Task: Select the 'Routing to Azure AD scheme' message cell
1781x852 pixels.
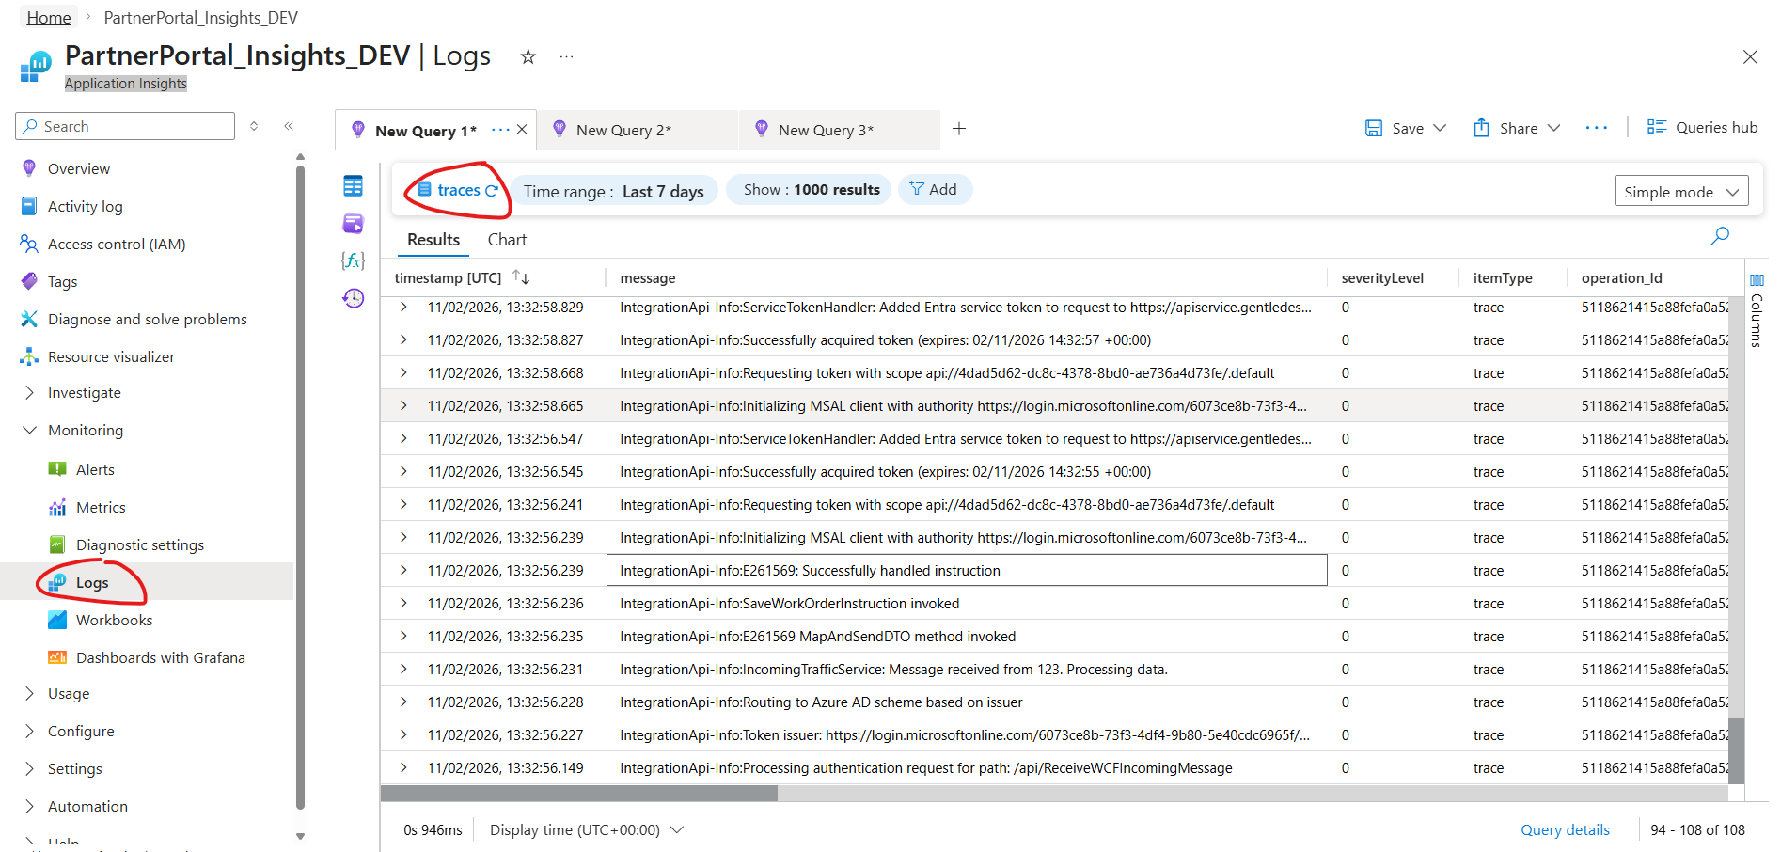Action: tap(967, 702)
